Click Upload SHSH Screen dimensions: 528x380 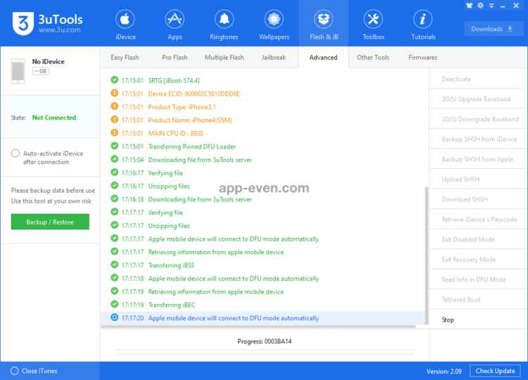click(478, 179)
